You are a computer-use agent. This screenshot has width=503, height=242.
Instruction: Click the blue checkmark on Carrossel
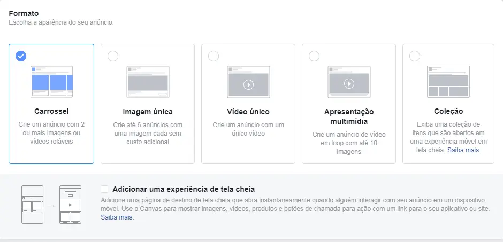point(21,56)
